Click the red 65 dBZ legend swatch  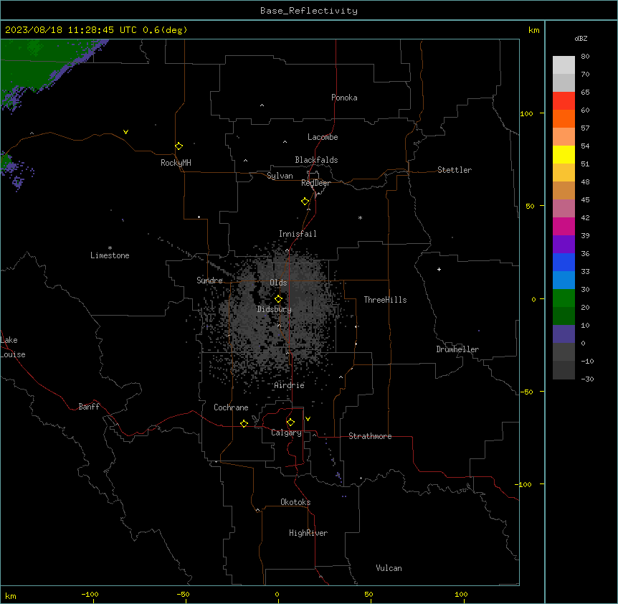pyautogui.click(x=564, y=101)
